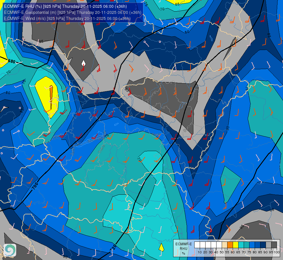Click the legend value 100
The height and width of the screenshot is (260, 283).
point(277,252)
